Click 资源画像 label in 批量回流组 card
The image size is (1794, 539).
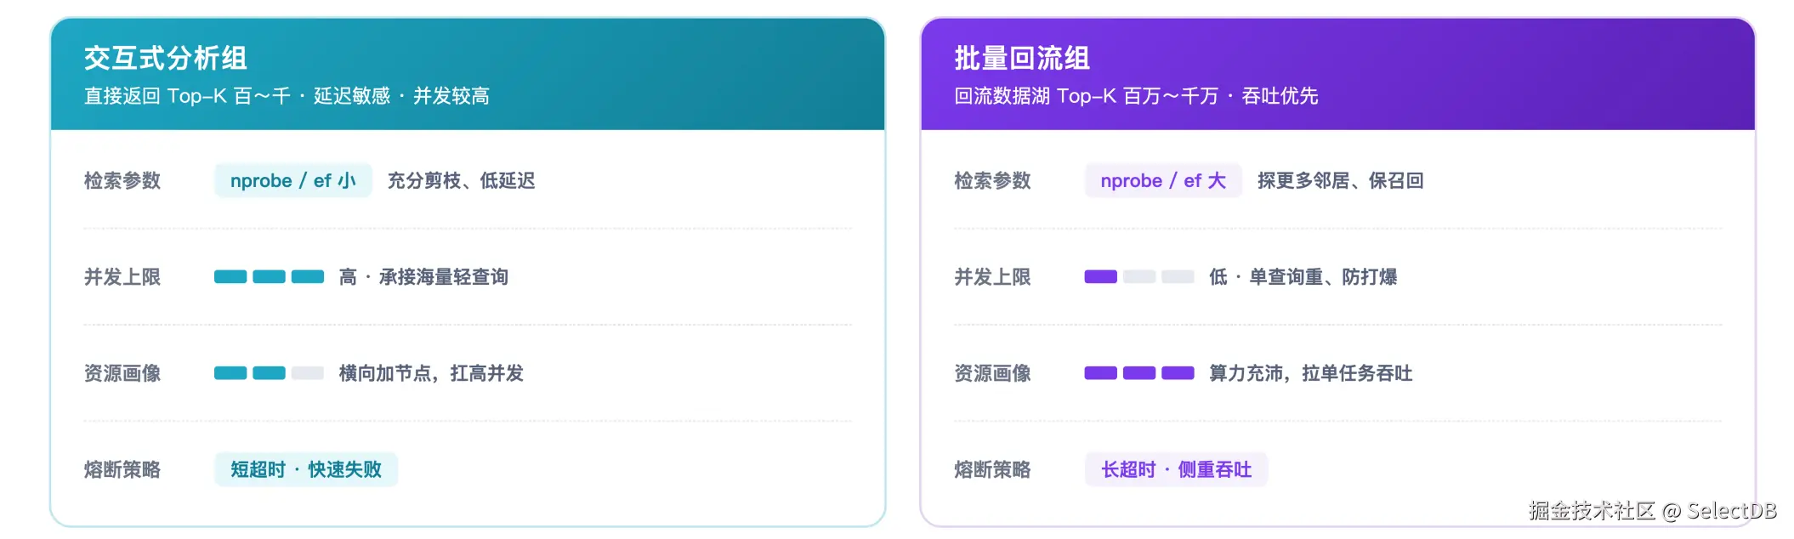click(992, 373)
